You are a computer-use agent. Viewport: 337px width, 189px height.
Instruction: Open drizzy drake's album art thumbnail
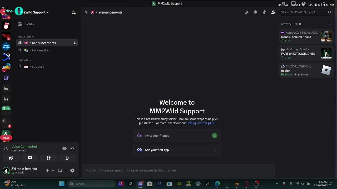[326, 53]
